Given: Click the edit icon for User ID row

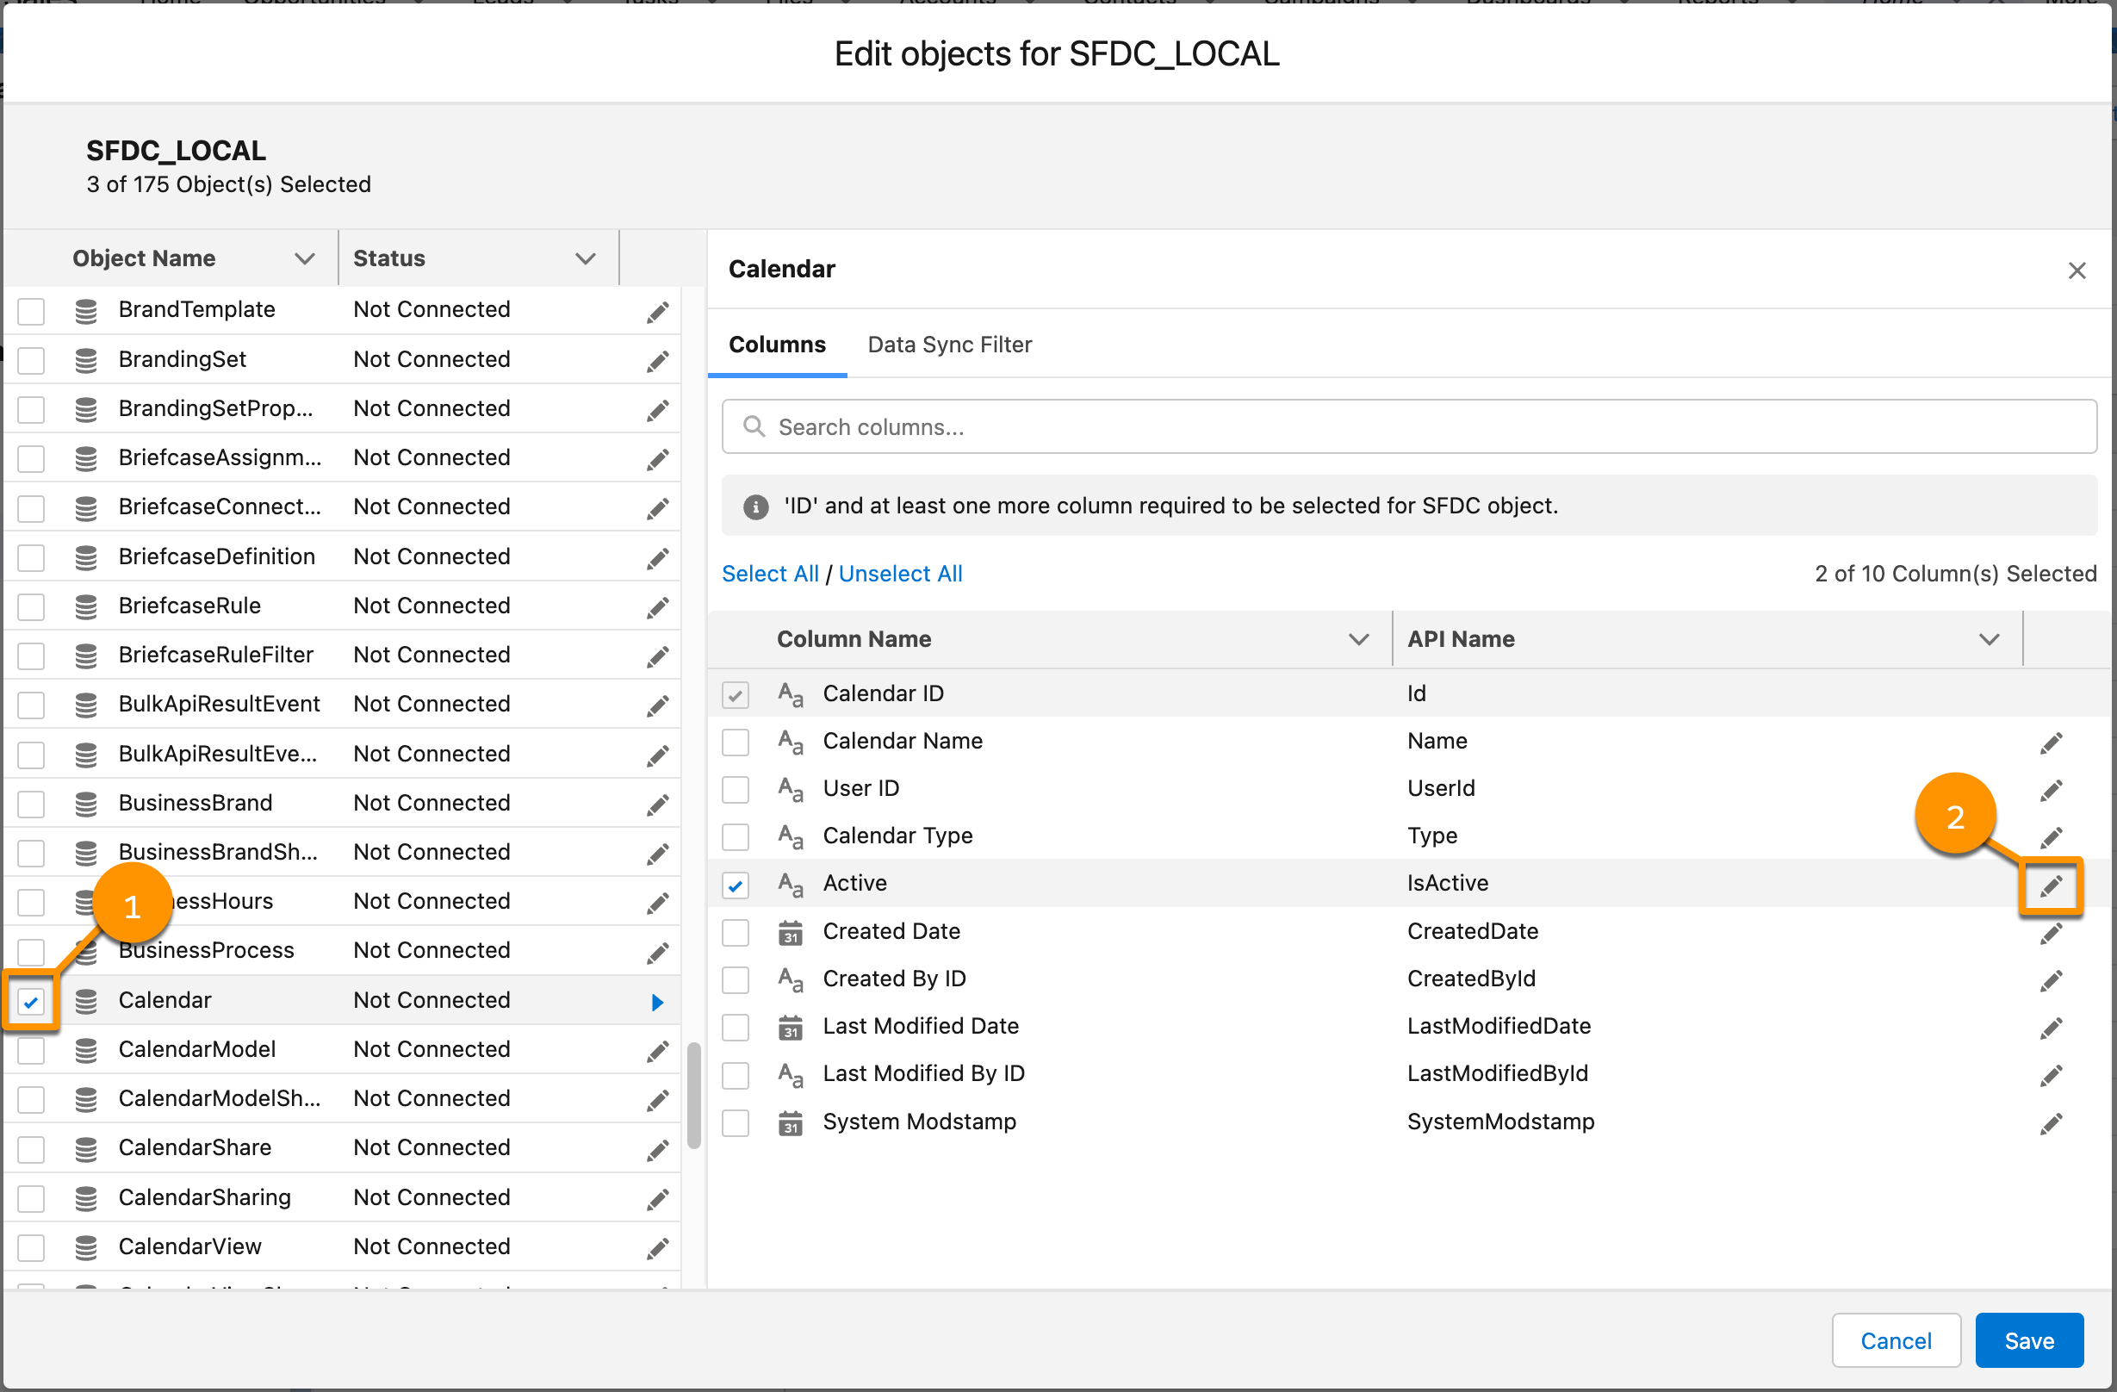Looking at the screenshot, I should [x=2053, y=789].
